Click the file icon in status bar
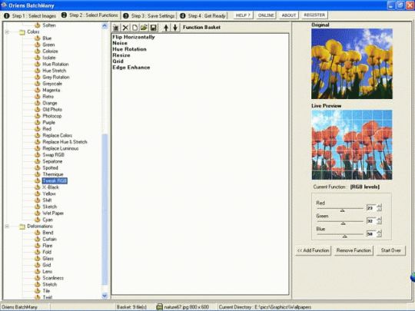The image size is (415, 311). pos(159,306)
